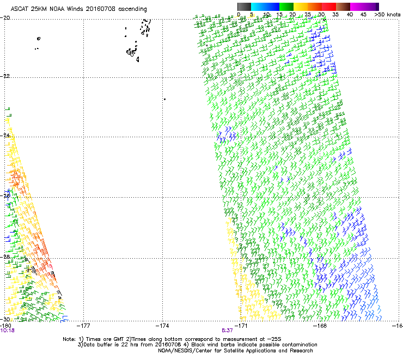Click the purple '8:37' swath time label
Image resolution: width=403 pixels, height=354 pixels.
227,331
